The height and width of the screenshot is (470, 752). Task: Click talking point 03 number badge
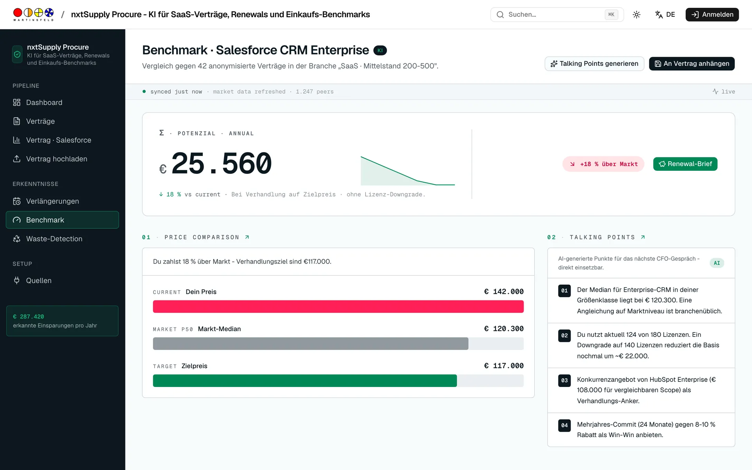pos(564,380)
